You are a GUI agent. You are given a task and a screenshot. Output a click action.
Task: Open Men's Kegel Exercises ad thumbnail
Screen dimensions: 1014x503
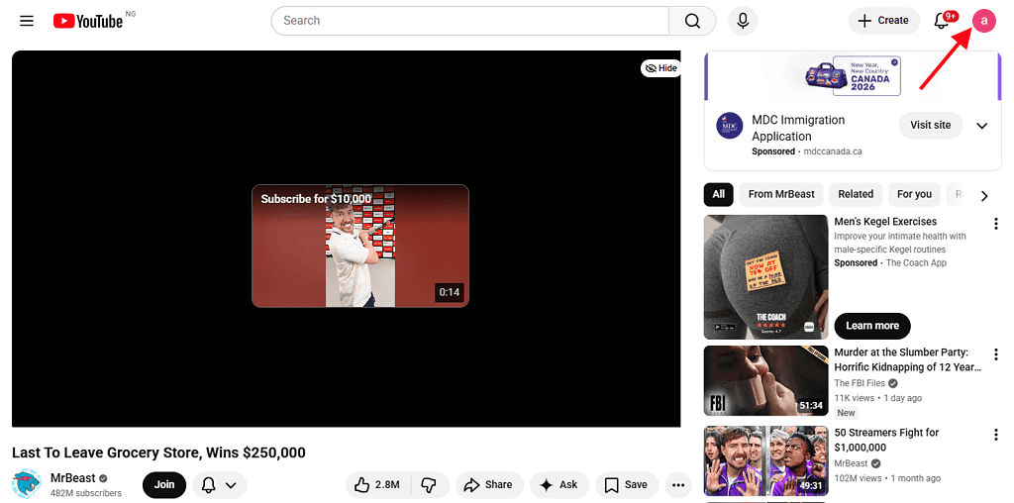click(x=766, y=277)
